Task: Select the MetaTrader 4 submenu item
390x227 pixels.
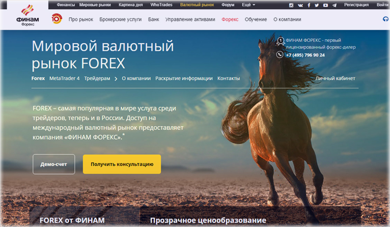Action: 64,78
